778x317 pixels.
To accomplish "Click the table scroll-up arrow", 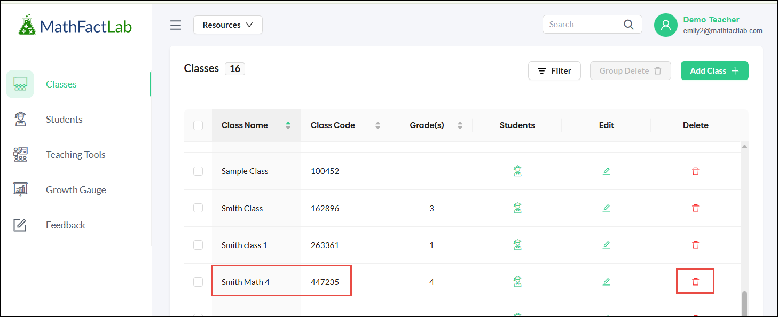I will pos(744,146).
